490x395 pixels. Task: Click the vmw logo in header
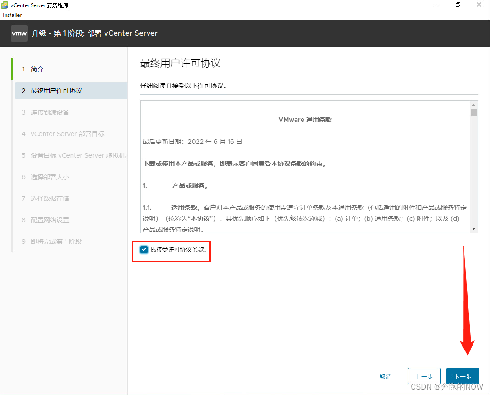19,33
